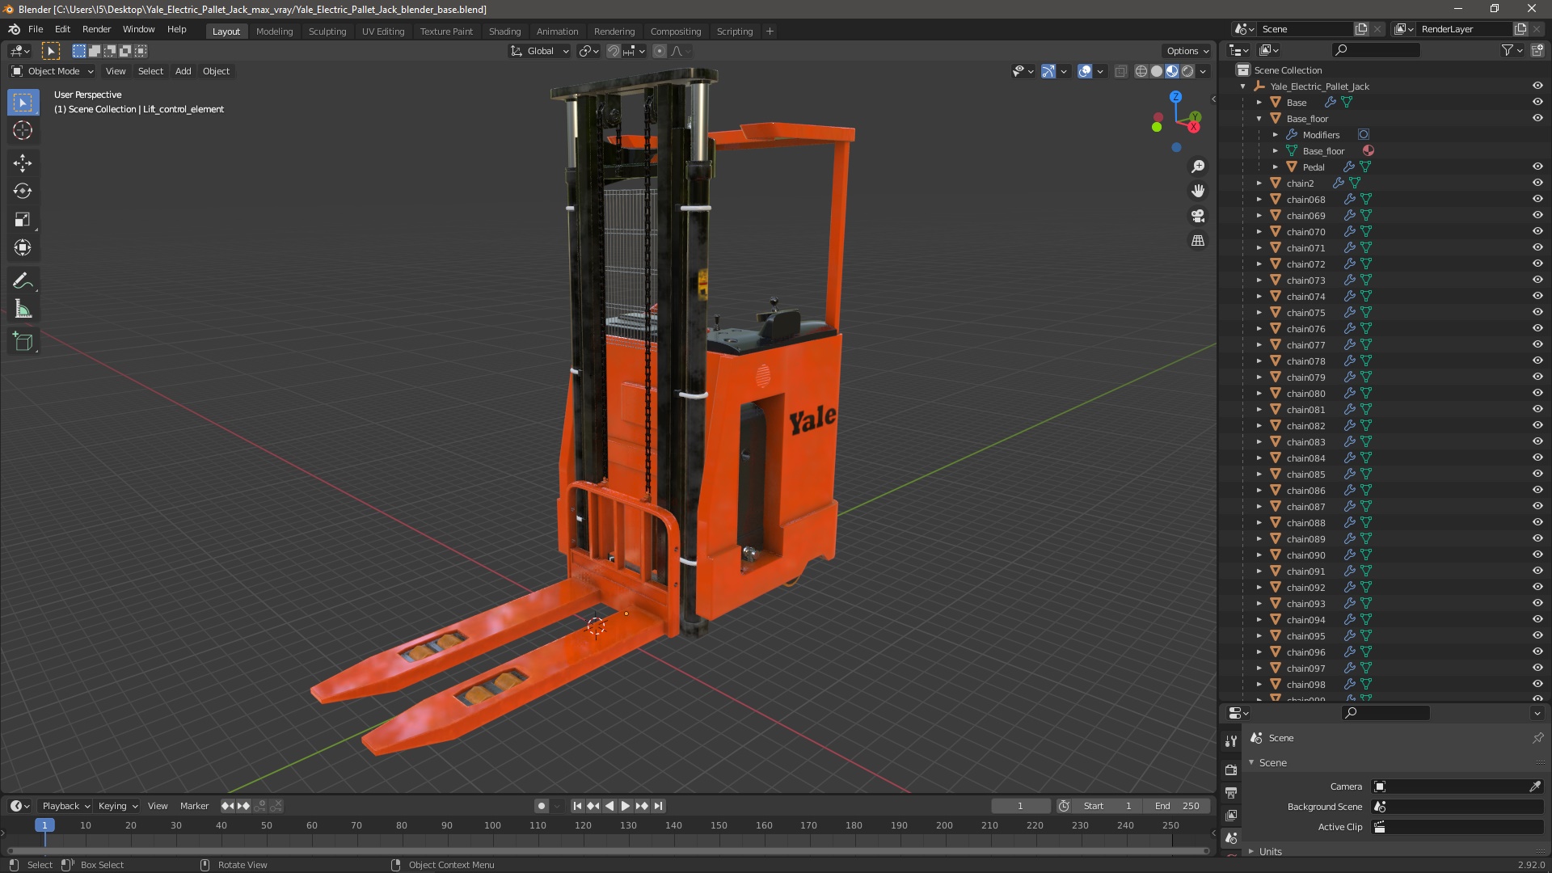Open the Tool properties tab

tap(1231, 740)
